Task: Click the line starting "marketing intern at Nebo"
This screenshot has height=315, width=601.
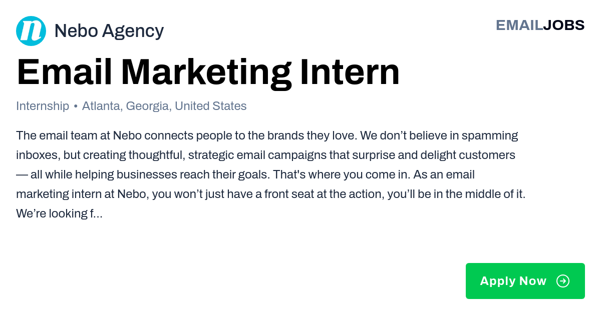Action: point(271,194)
